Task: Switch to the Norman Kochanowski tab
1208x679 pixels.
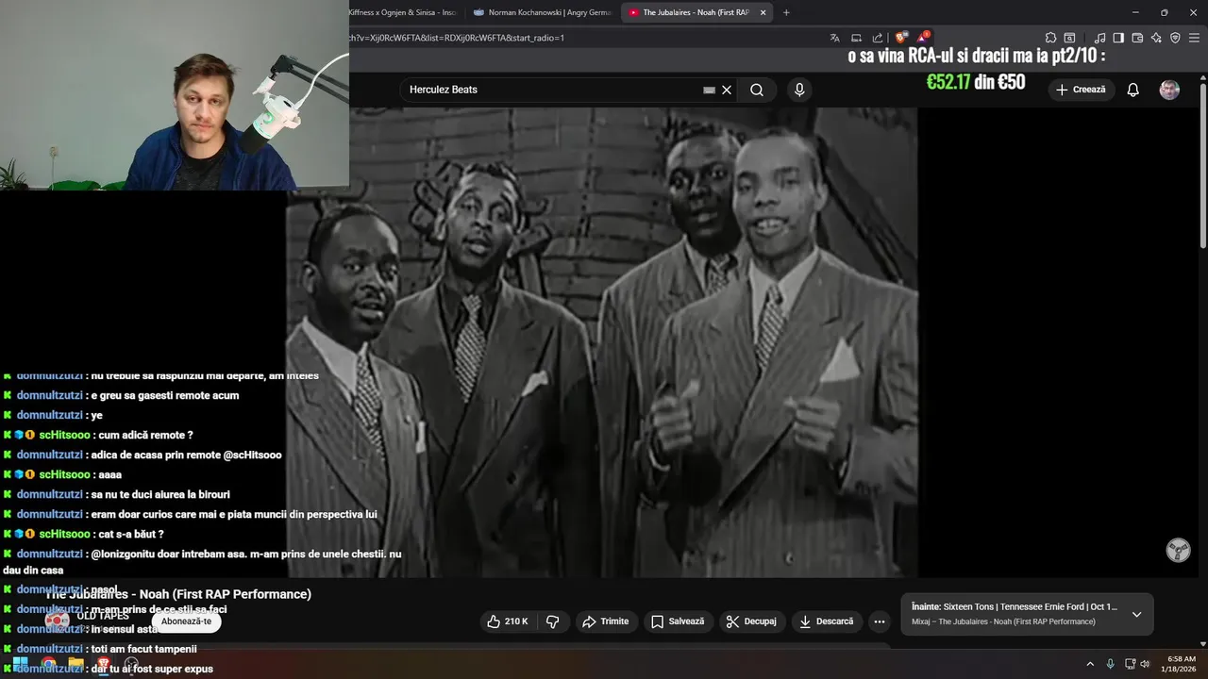Action: pyautogui.click(x=543, y=12)
